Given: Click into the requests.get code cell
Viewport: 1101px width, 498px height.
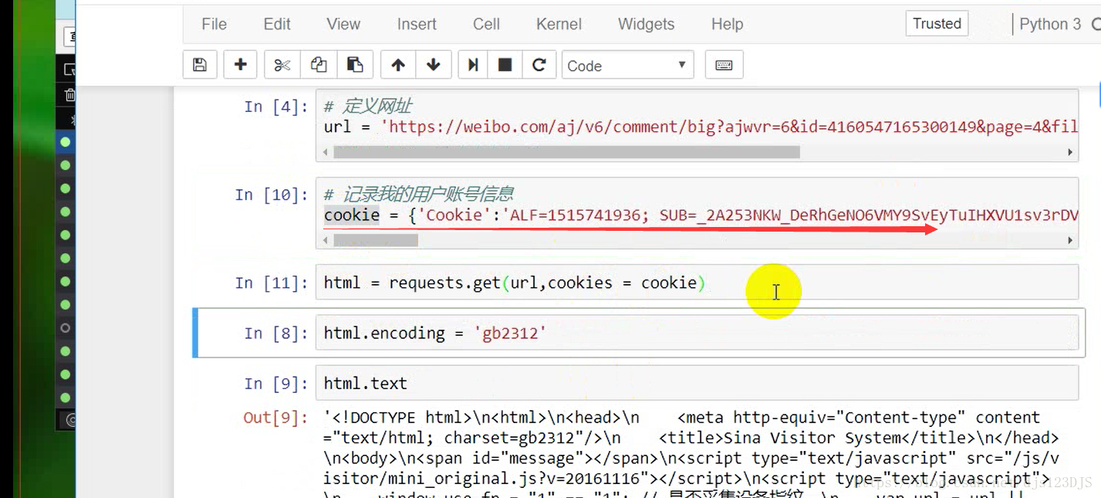Looking at the screenshot, I should click(697, 283).
